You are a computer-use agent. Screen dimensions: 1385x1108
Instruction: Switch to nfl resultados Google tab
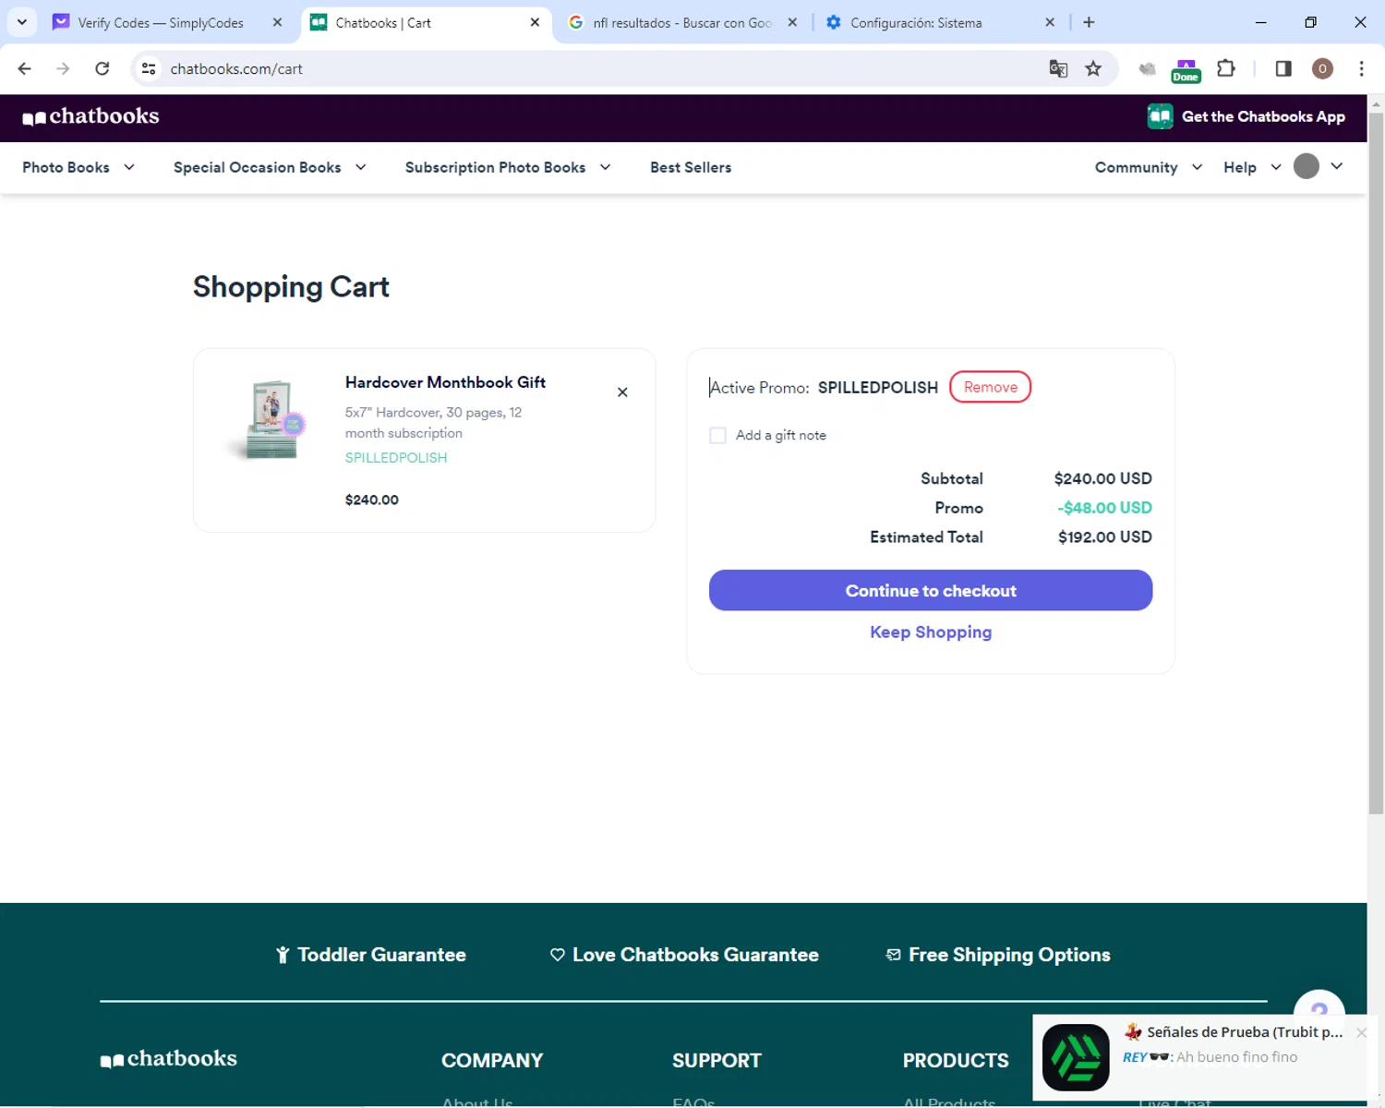[x=681, y=22]
